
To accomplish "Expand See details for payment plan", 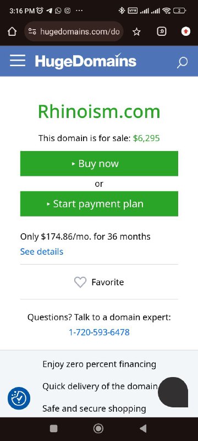I will (41, 251).
